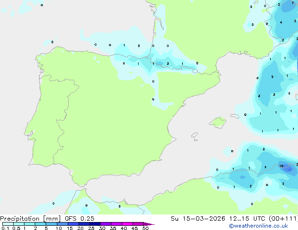Click the 1–2 mm legend color swatch
The height and width of the screenshot is (230, 298).
30,224
